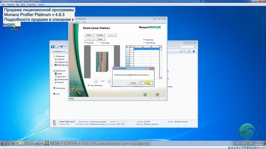This screenshot has width=266, height=149.
Task: Open the Options menu in MonacoPROFILER
Action: 78,22
